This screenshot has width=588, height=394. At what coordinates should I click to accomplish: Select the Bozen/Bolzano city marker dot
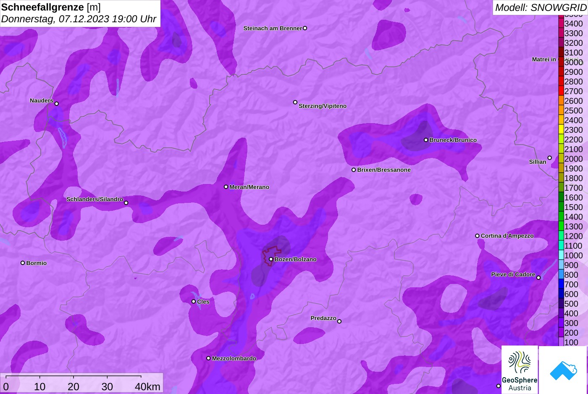[x=271, y=259]
